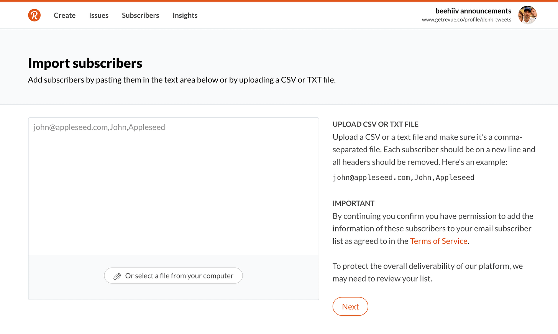Open the Create menu item

65,15
